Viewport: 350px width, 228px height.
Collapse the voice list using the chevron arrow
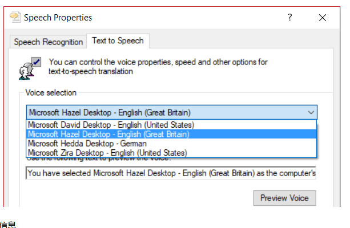[310, 112]
